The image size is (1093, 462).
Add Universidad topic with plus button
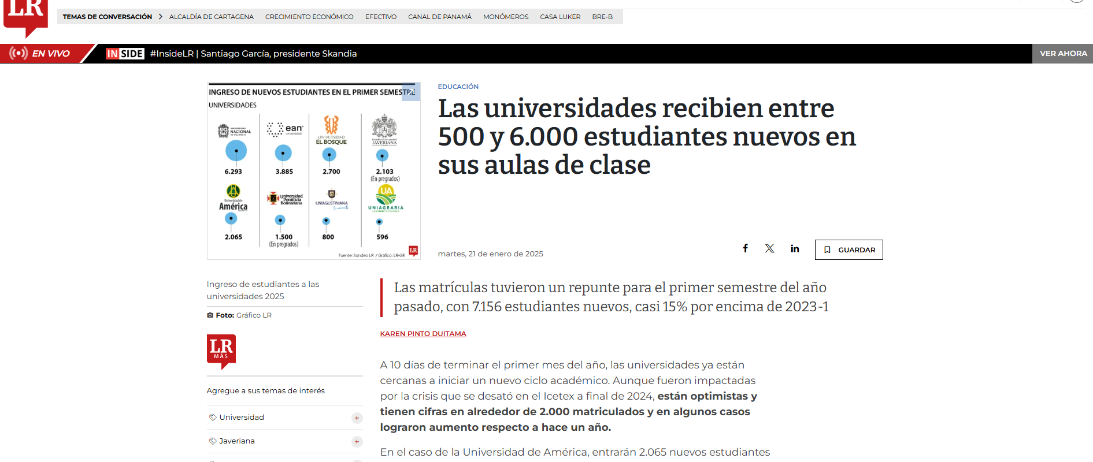click(357, 418)
